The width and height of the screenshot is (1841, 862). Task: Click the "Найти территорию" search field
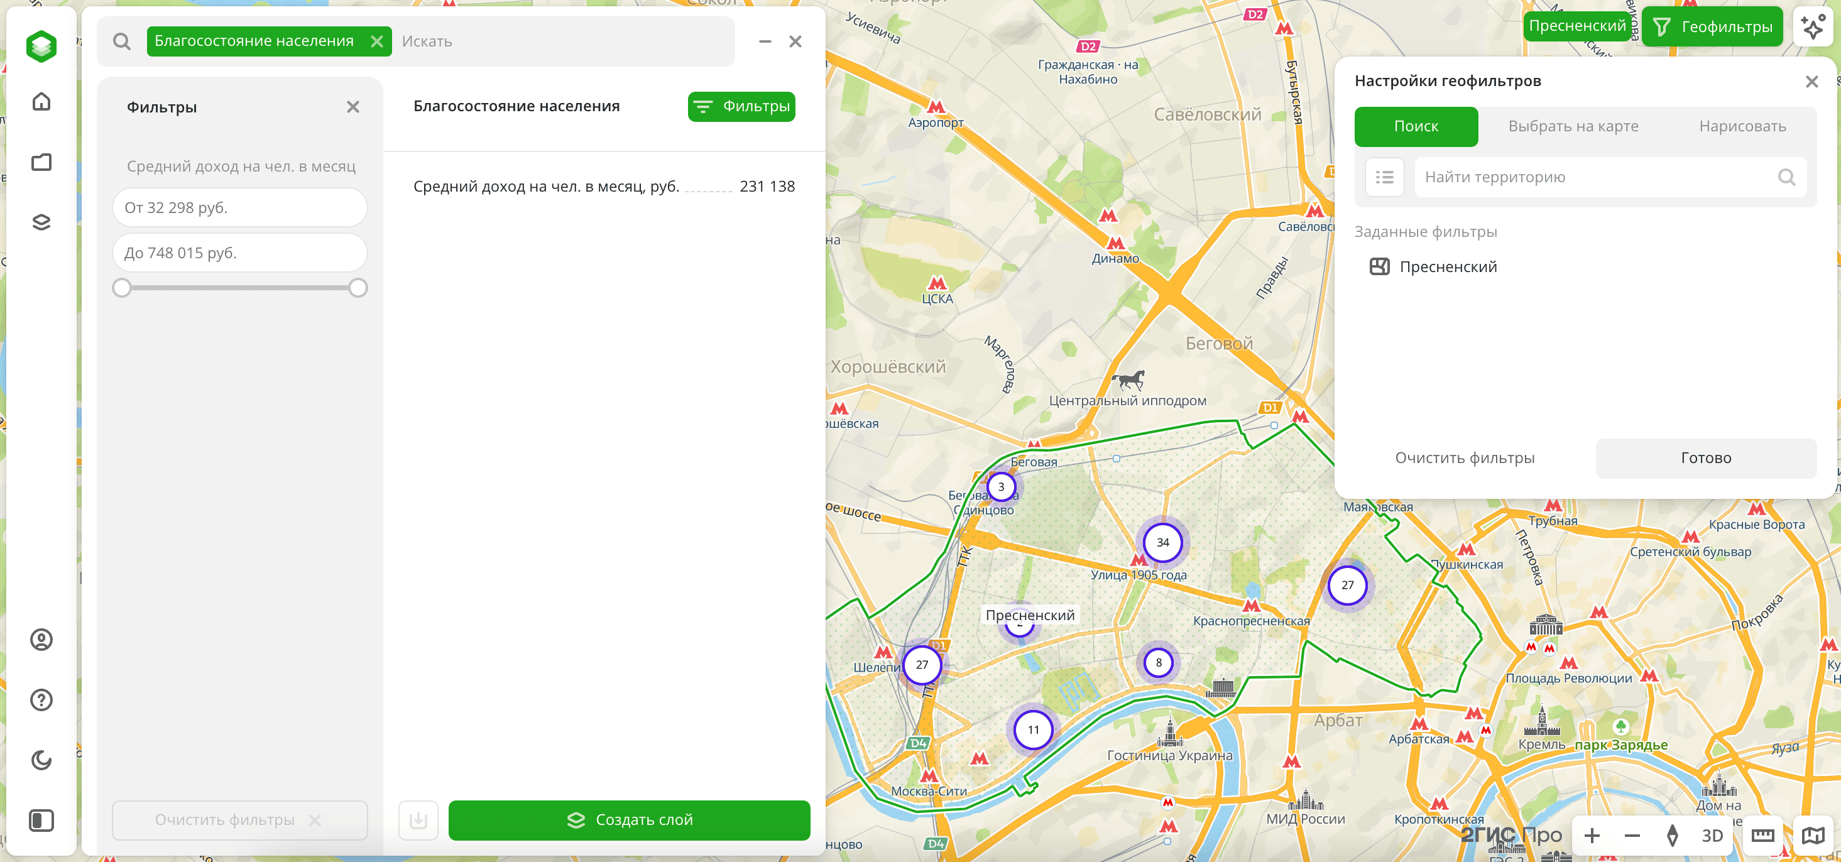tap(1597, 177)
